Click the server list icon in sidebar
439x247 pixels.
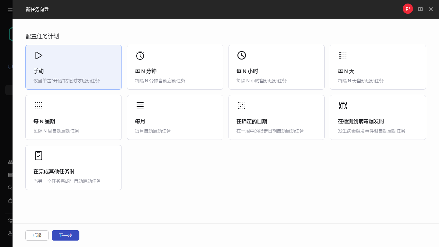(10, 175)
